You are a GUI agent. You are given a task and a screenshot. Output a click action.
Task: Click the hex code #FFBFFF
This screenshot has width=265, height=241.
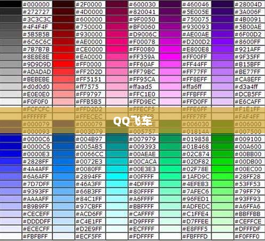click(x=195, y=94)
